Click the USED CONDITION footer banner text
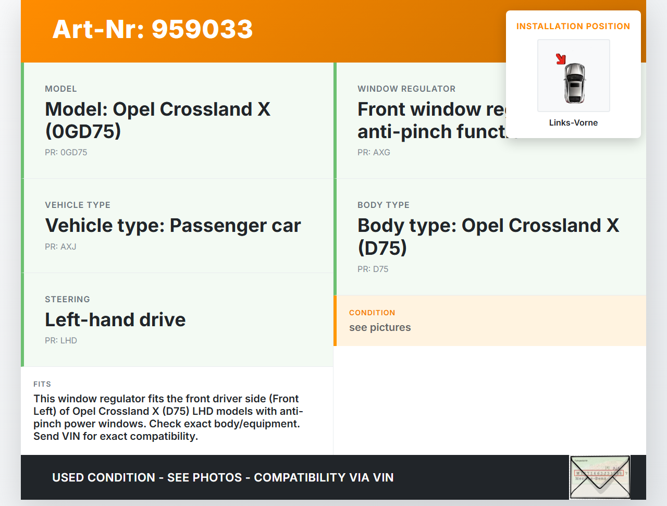 coord(223,477)
